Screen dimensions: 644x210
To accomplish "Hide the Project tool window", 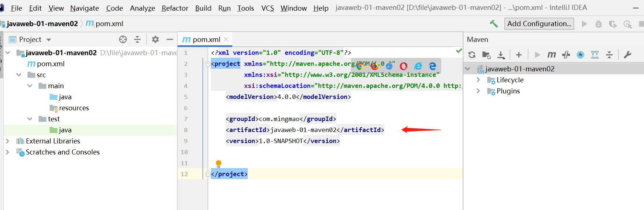I will (x=170, y=39).
